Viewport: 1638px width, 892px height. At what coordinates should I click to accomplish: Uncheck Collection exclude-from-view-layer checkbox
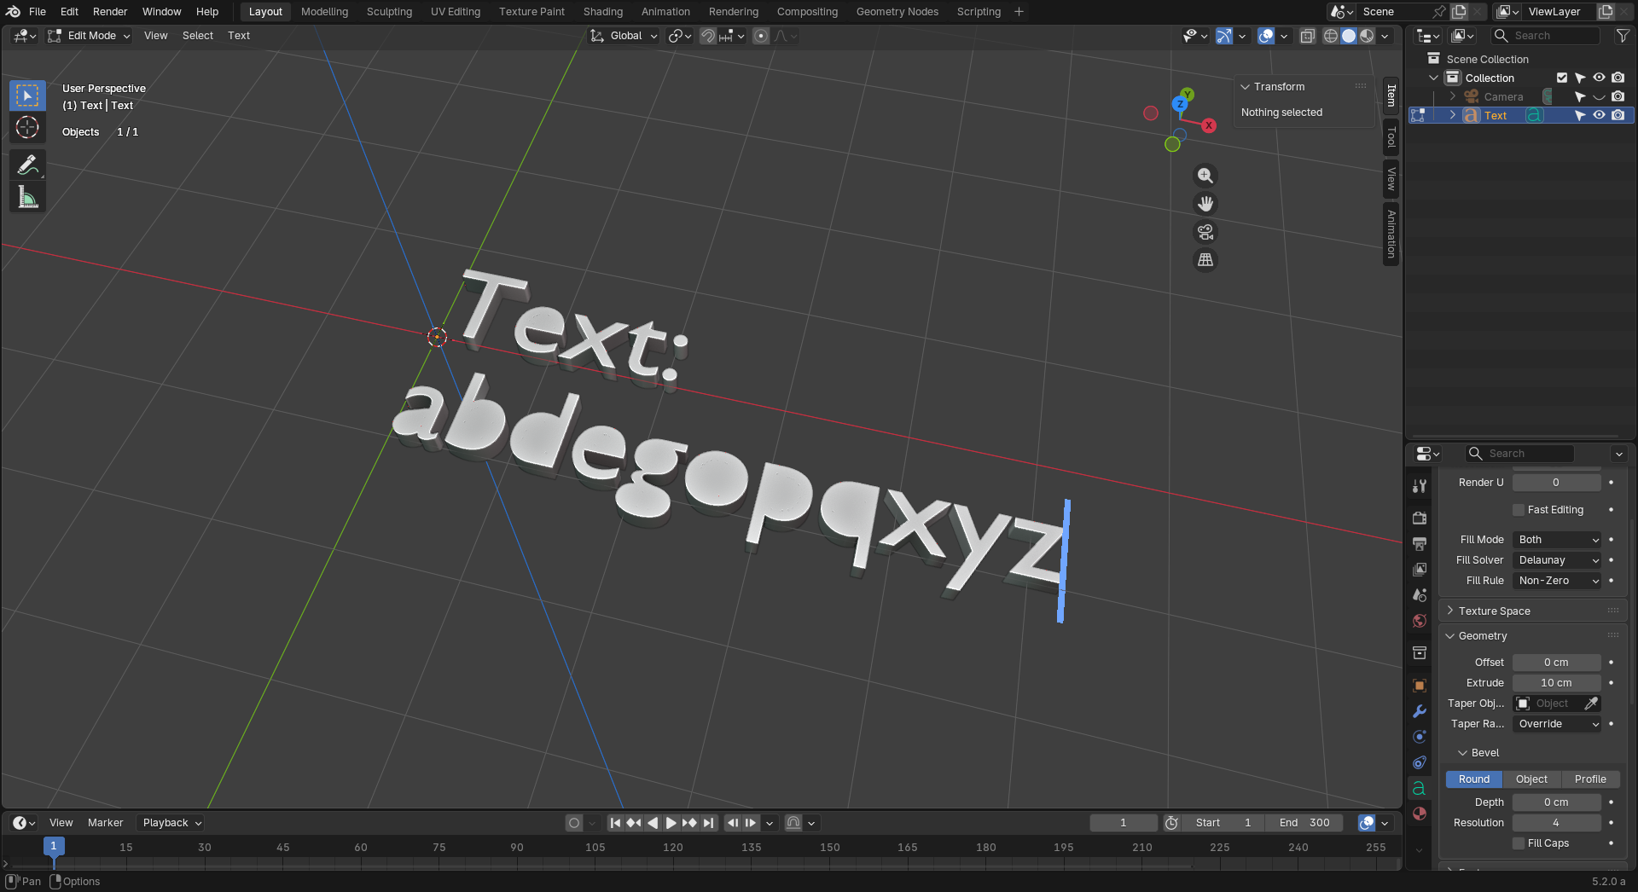1562,78
